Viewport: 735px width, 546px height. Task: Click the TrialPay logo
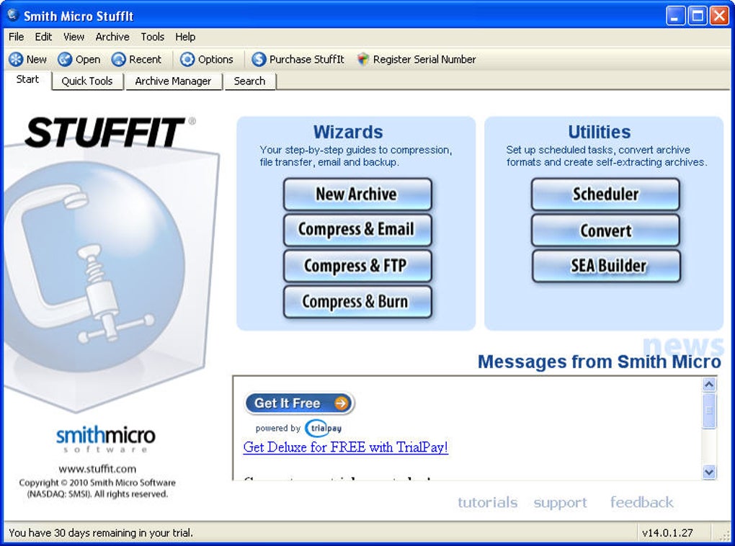(x=323, y=428)
